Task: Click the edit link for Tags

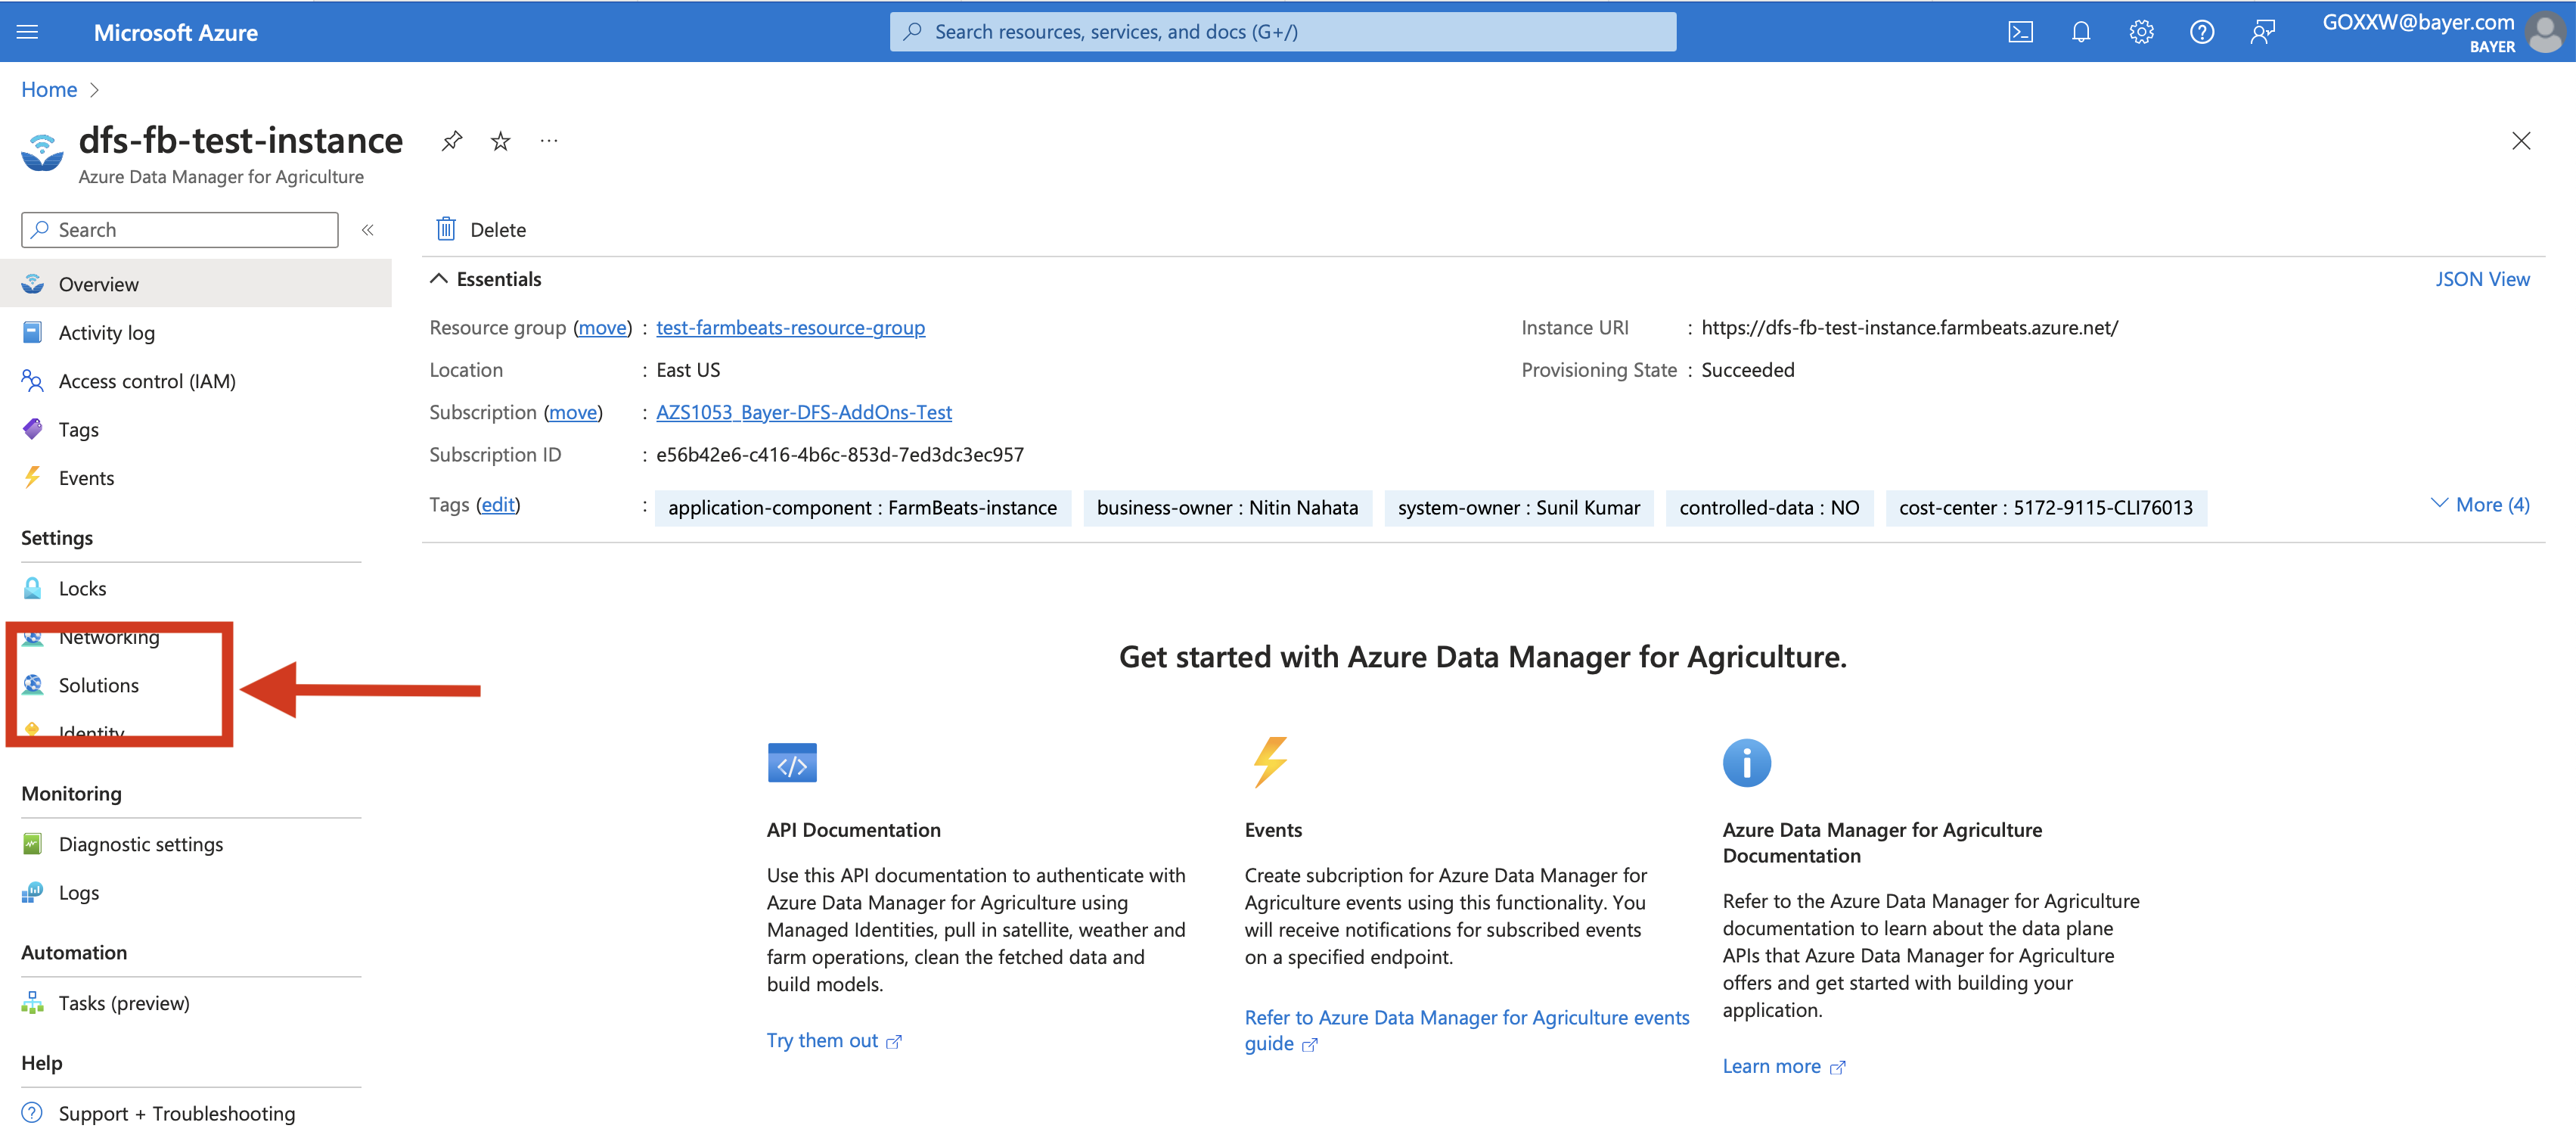Action: click(498, 504)
